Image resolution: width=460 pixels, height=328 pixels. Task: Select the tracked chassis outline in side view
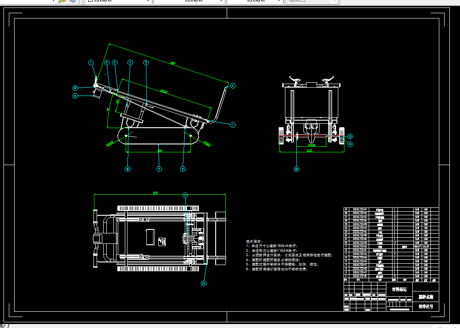[158, 136]
